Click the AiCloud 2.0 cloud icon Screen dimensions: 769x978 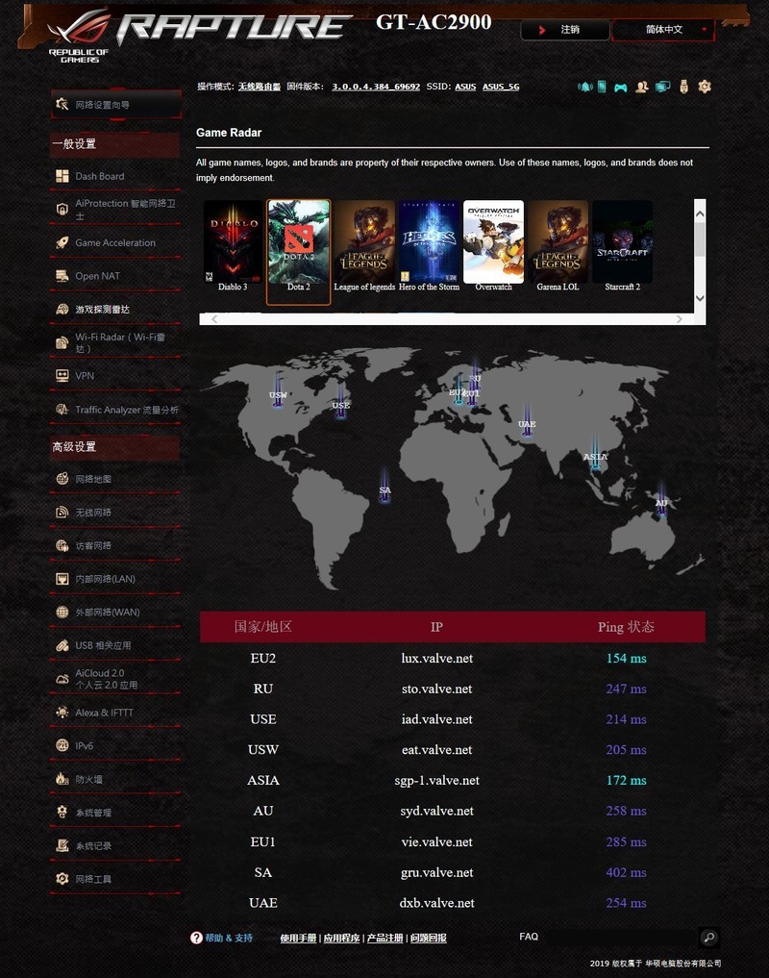[62, 679]
